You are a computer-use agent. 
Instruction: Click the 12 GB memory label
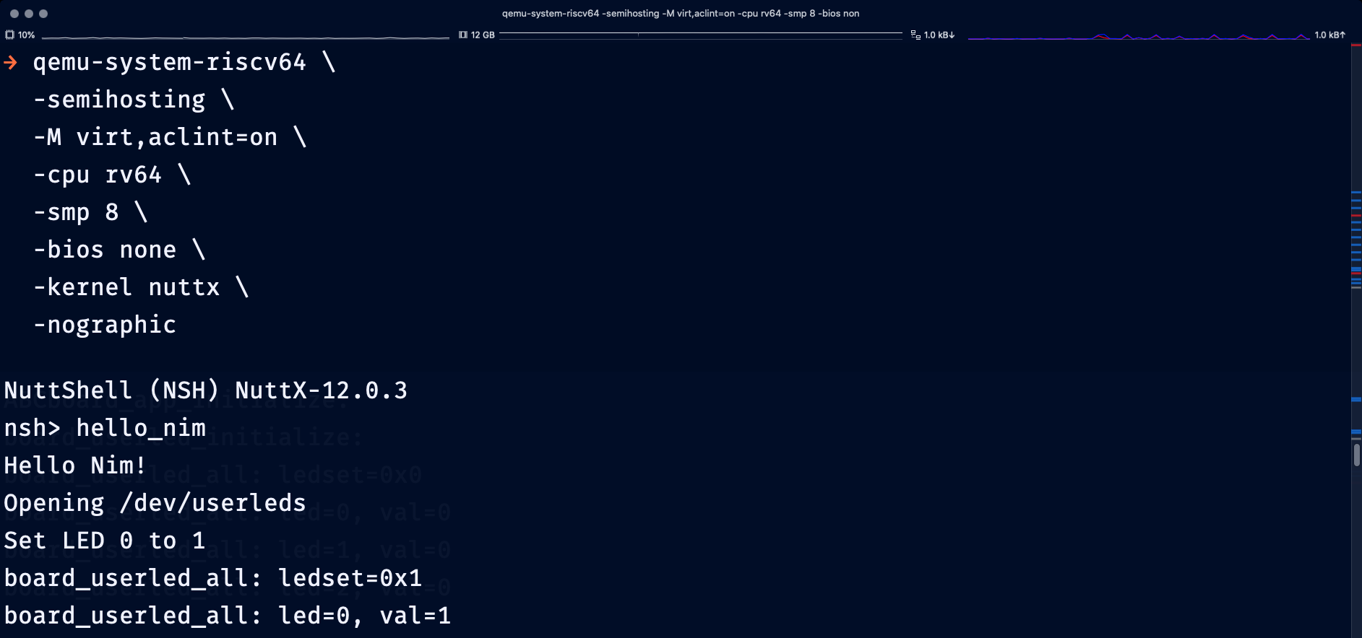tap(483, 35)
